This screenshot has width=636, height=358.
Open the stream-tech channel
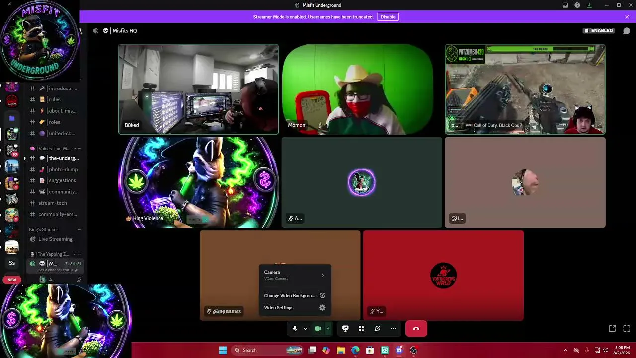pos(55,203)
